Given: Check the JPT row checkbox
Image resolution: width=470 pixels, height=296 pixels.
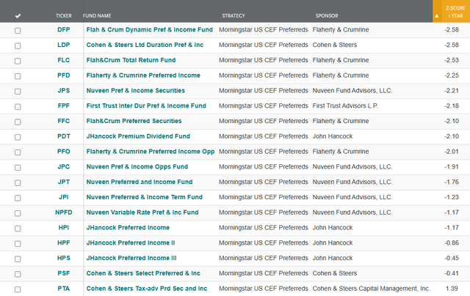Looking at the screenshot, I should point(18,182).
